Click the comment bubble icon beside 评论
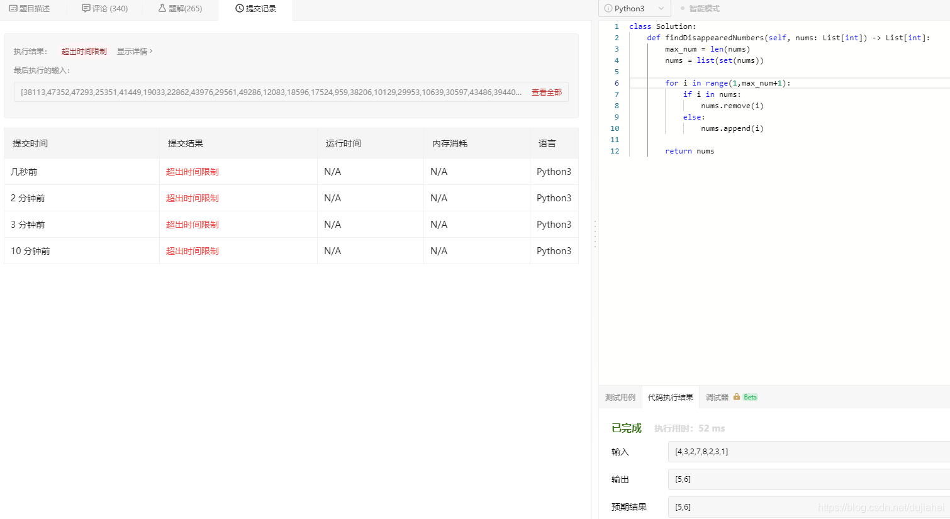The width and height of the screenshot is (950, 519). click(86, 9)
